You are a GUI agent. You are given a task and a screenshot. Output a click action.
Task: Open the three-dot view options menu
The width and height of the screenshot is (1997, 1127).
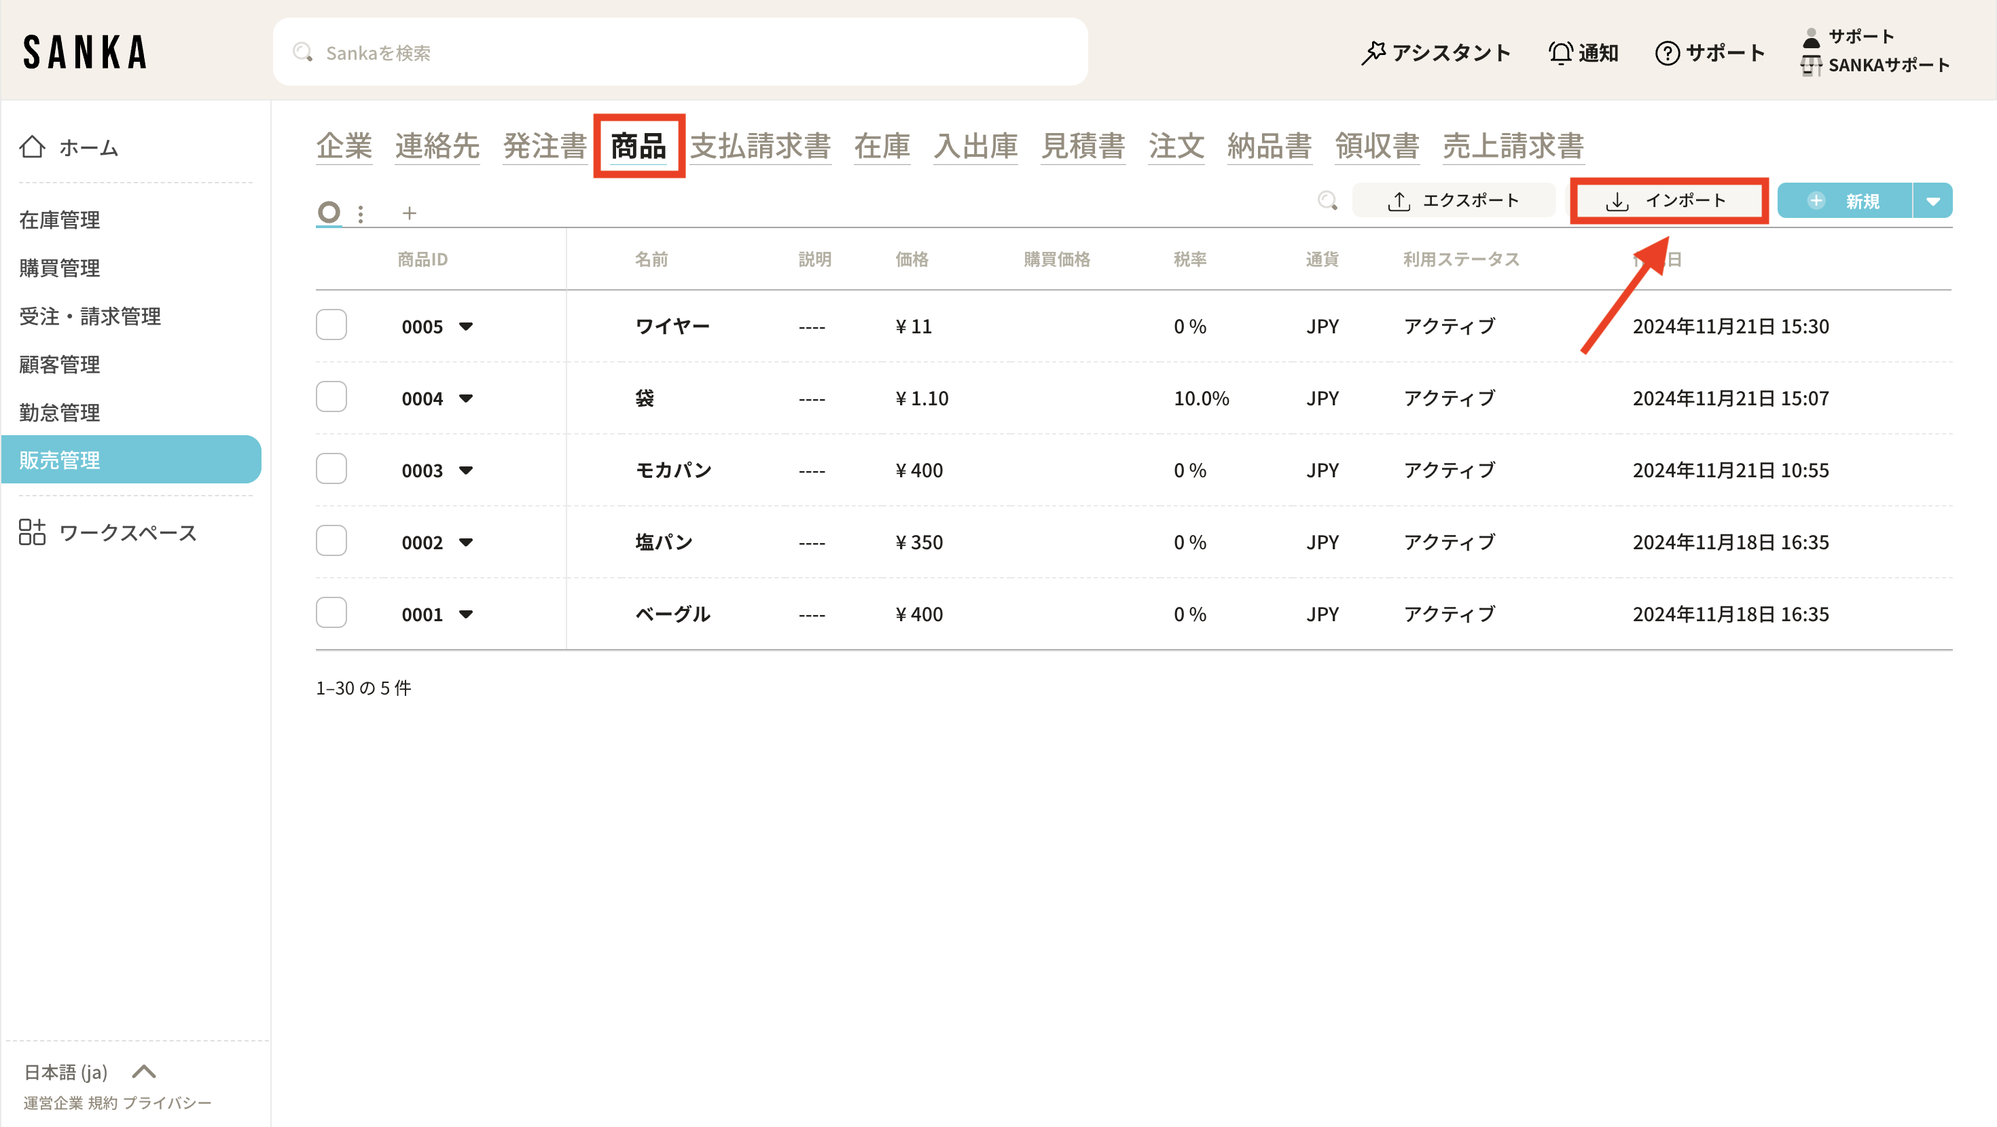361,213
